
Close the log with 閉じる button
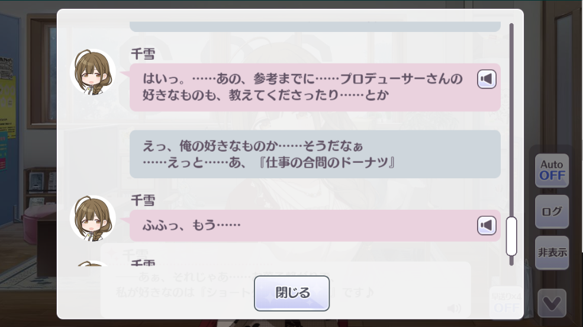click(292, 293)
